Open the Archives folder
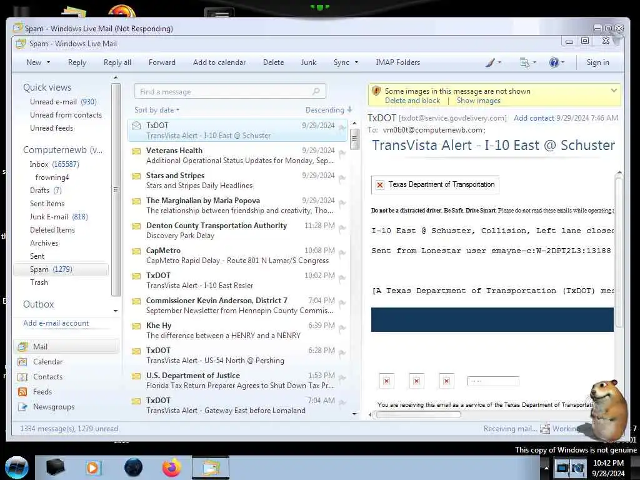 click(44, 243)
